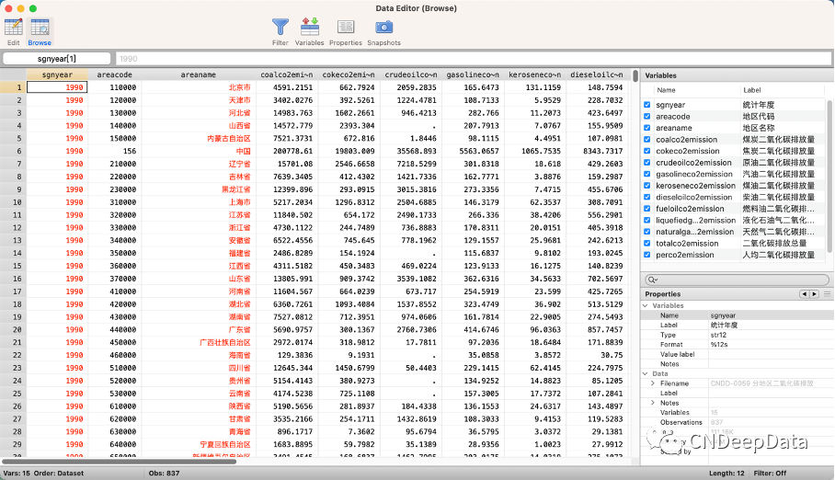Click the vertical scrollbar of the data grid
835x480 pixels.
pyautogui.click(x=635, y=75)
